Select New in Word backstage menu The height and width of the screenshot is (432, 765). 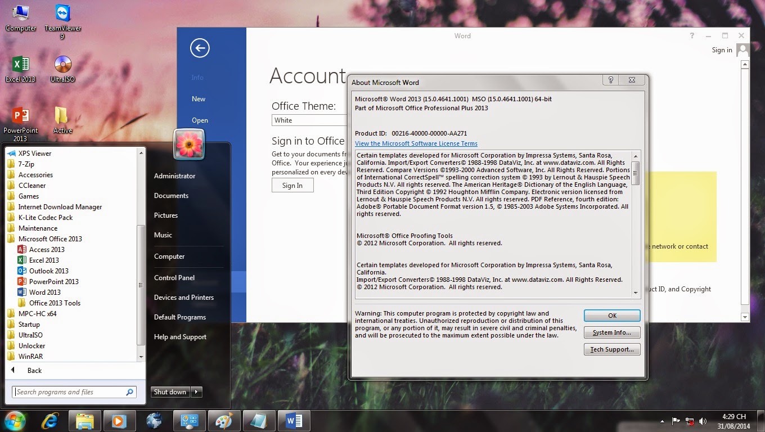tap(199, 99)
